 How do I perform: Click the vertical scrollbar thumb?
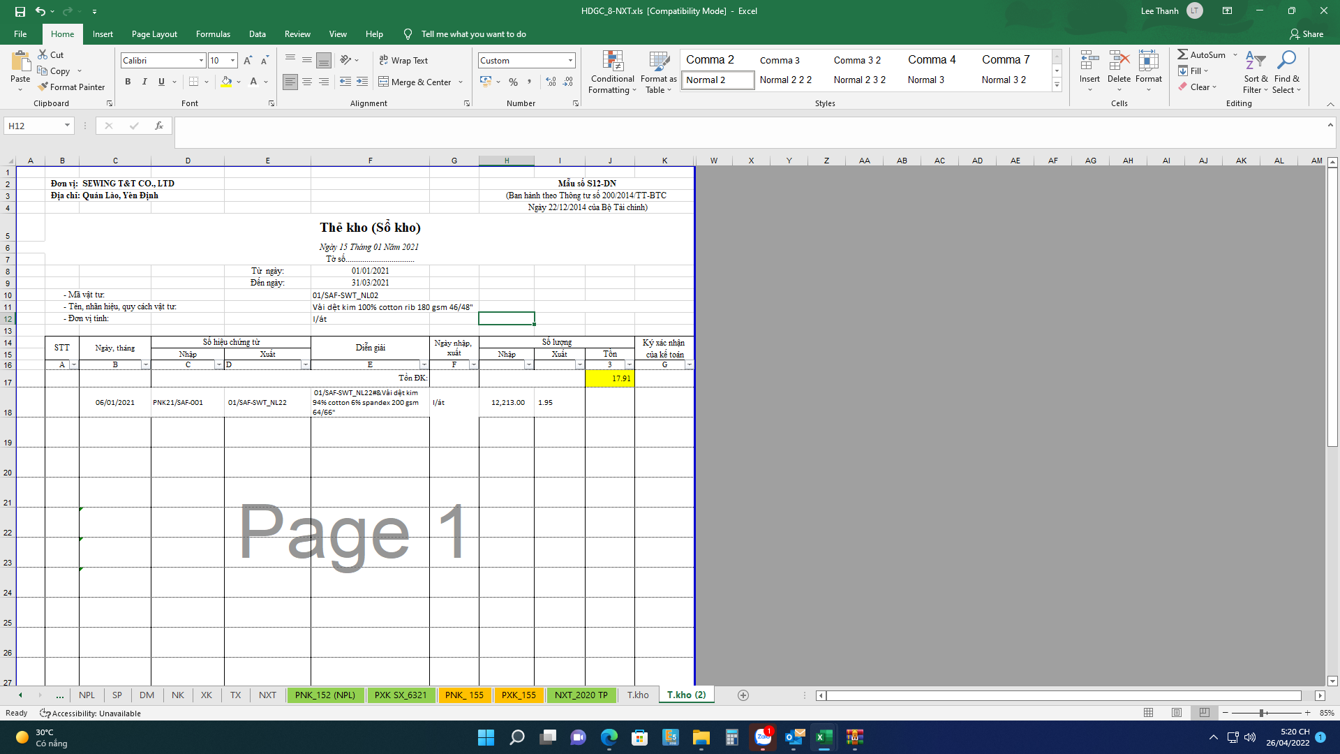pos(1332,307)
